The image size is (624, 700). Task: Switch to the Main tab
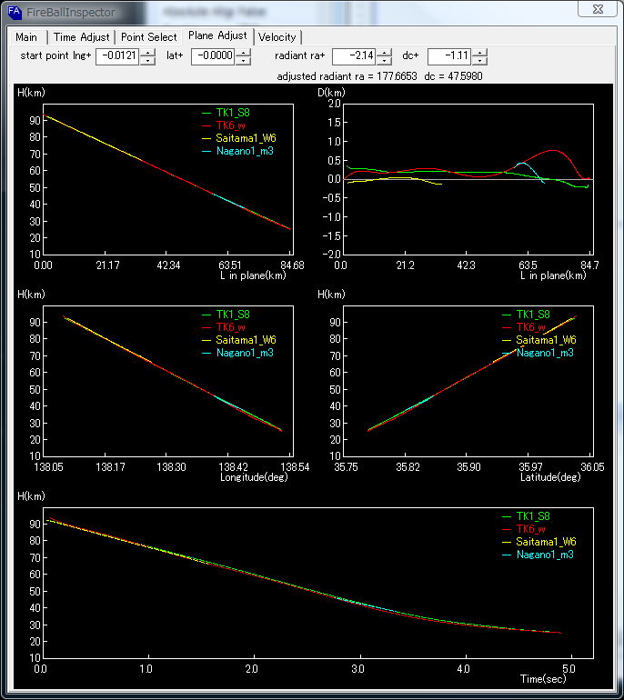[x=26, y=37]
